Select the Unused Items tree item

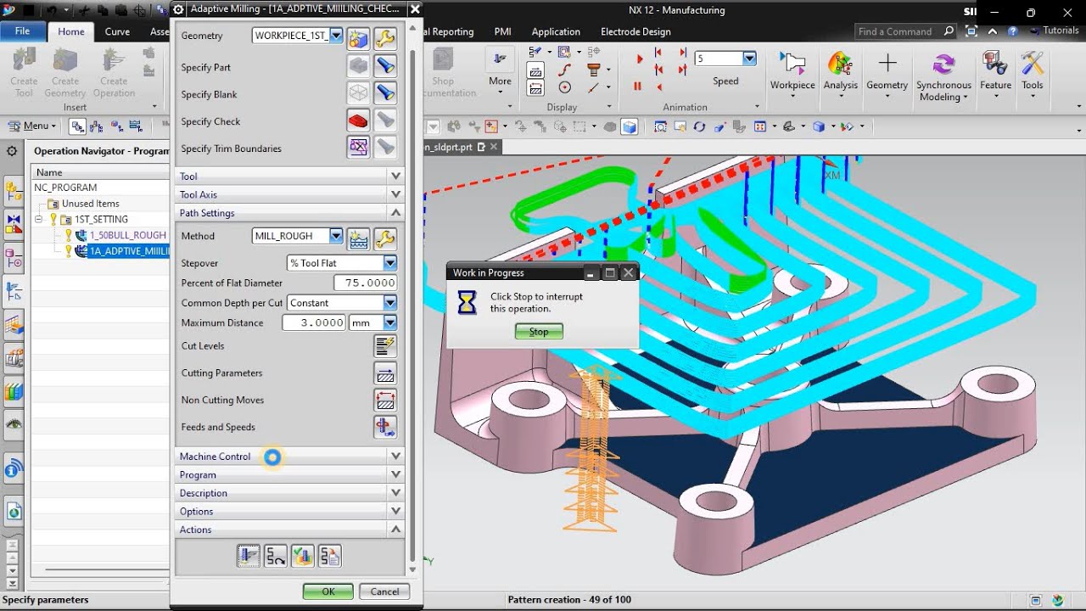(x=90, y=204)
